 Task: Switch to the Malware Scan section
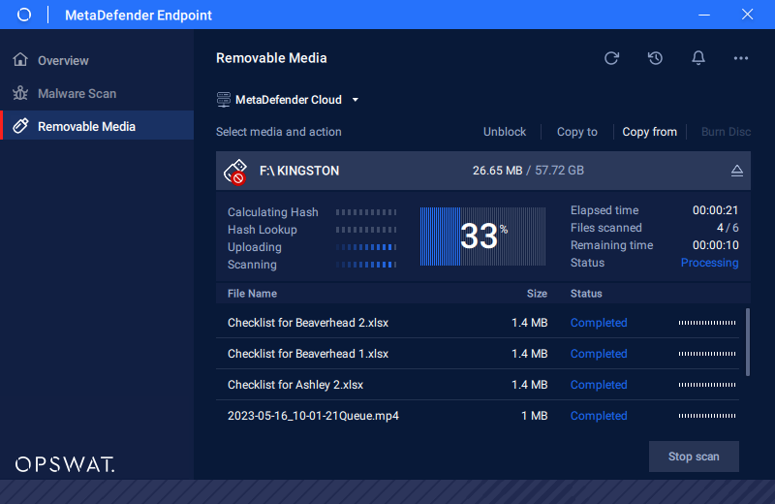tap(77, 93)
